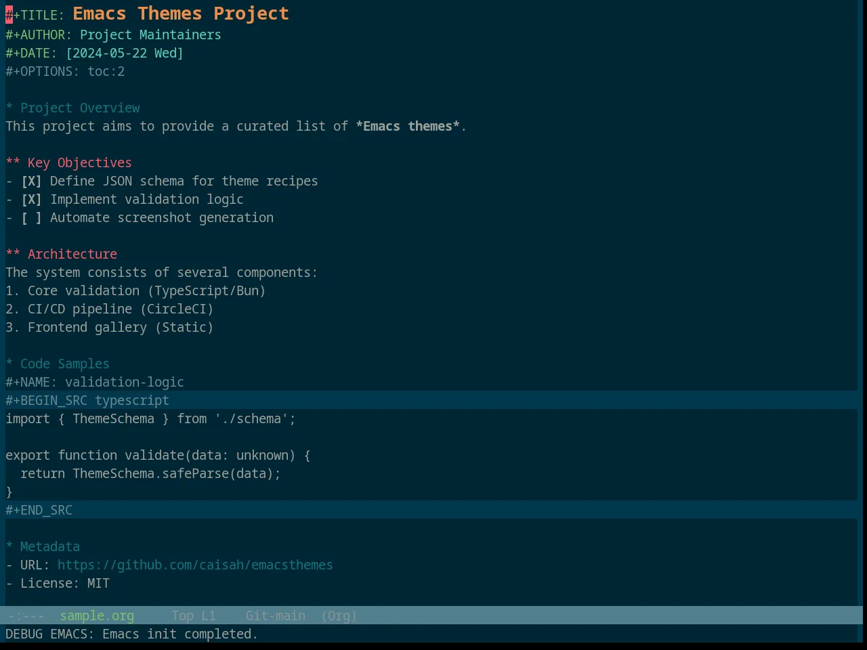
Task: Click list item Core validation (TypeScript/Bun)
Action: tap(135, 291)
